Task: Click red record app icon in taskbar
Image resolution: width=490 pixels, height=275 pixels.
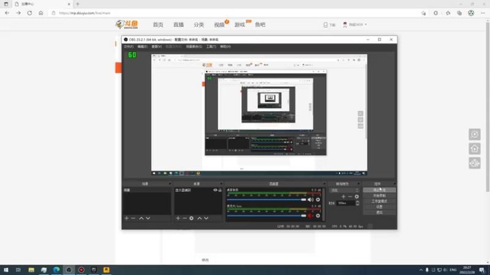Action: tap(81, 269)
